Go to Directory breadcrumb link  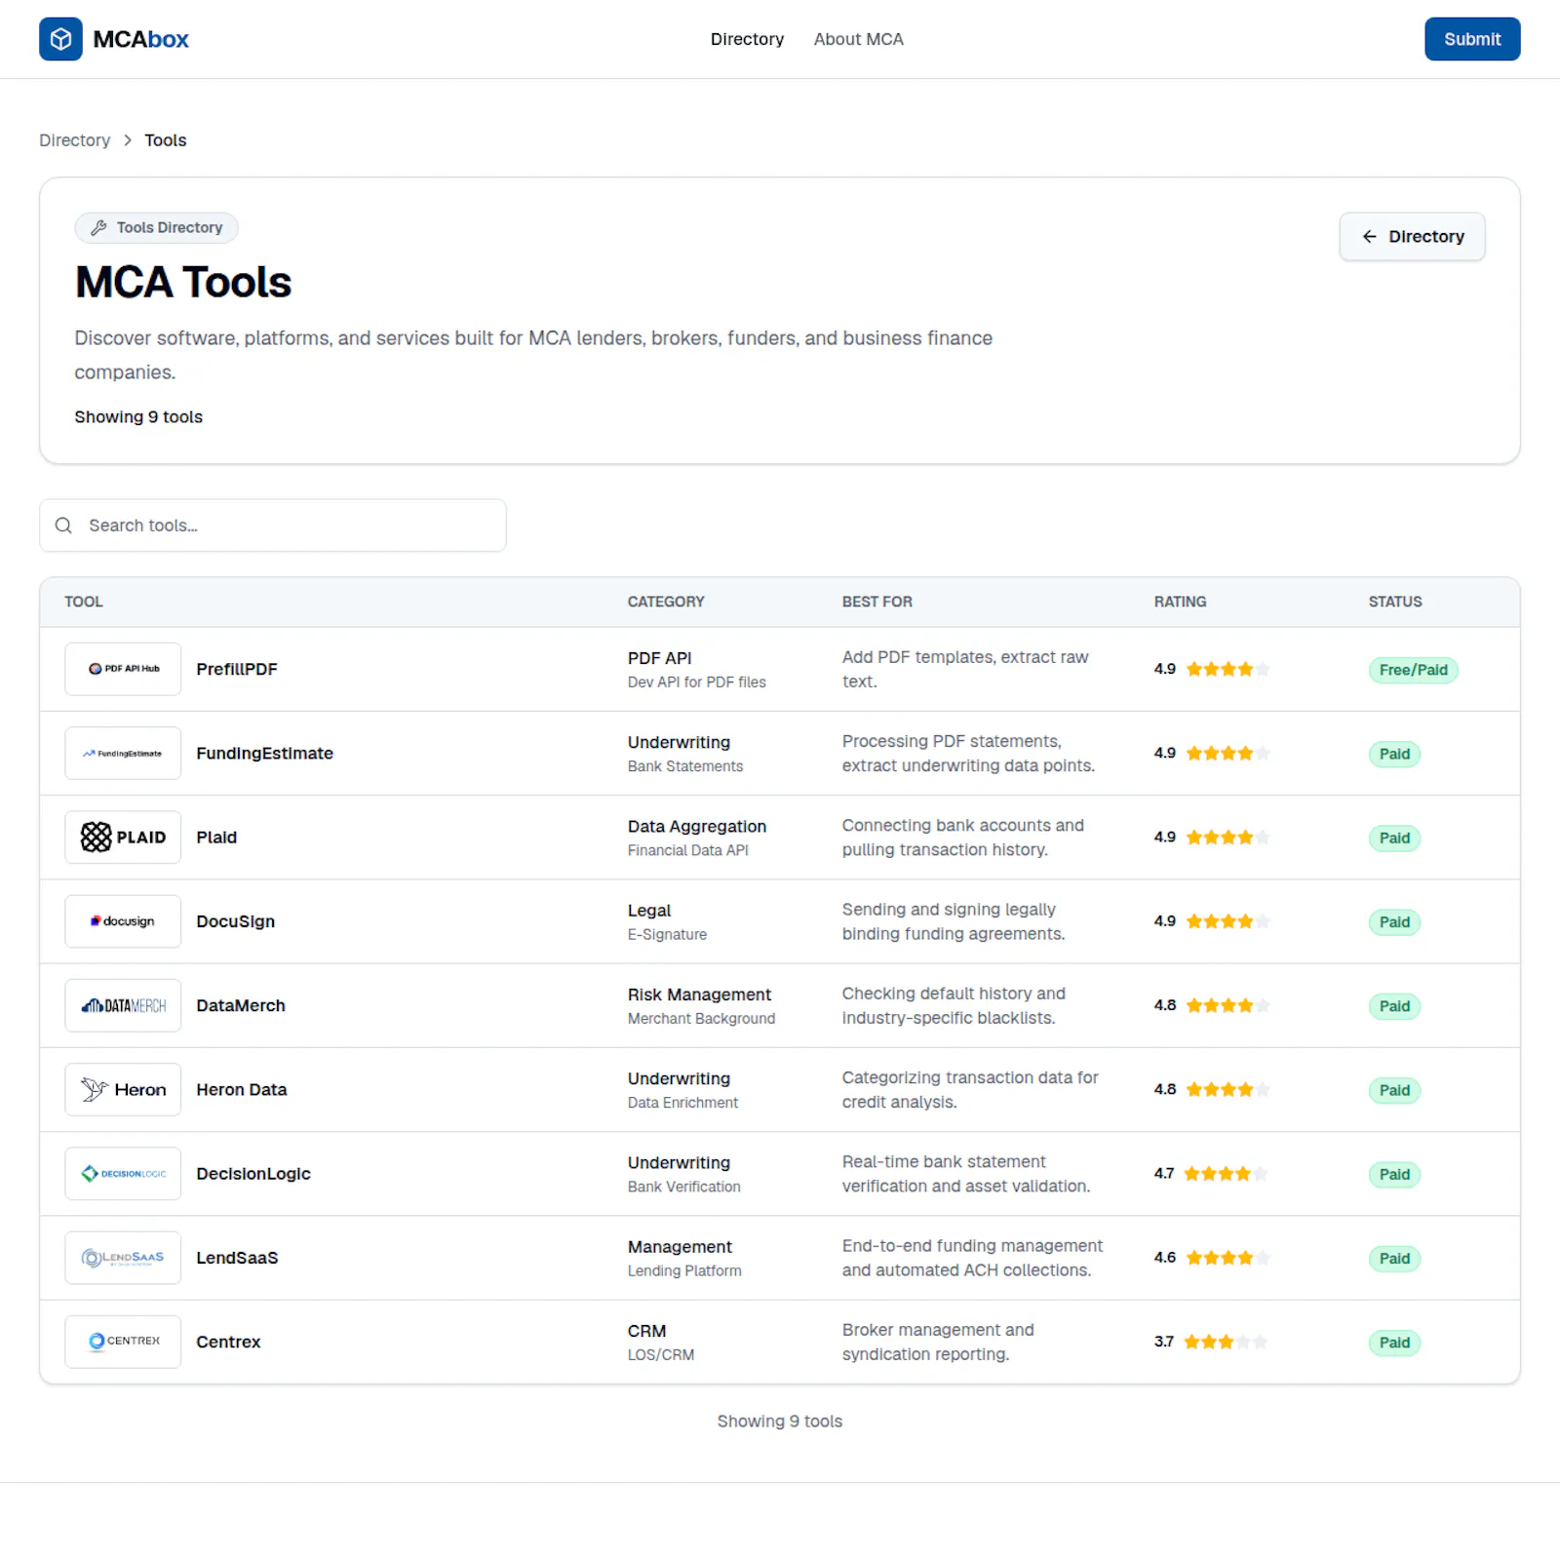click(x=75, y=140)
